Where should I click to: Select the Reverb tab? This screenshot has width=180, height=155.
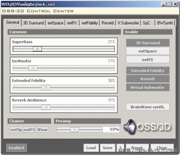click(x=108, y=23)
